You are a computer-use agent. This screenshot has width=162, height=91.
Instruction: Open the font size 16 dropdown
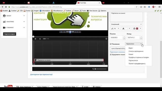coord(115,29)
